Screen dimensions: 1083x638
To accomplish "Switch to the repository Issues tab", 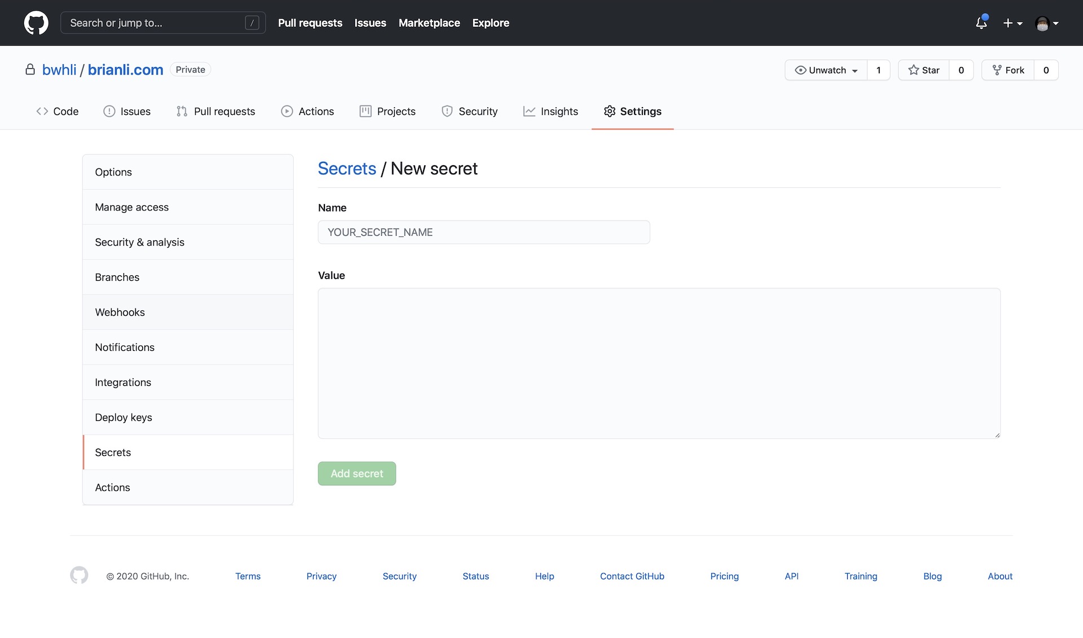I will 127,111.
